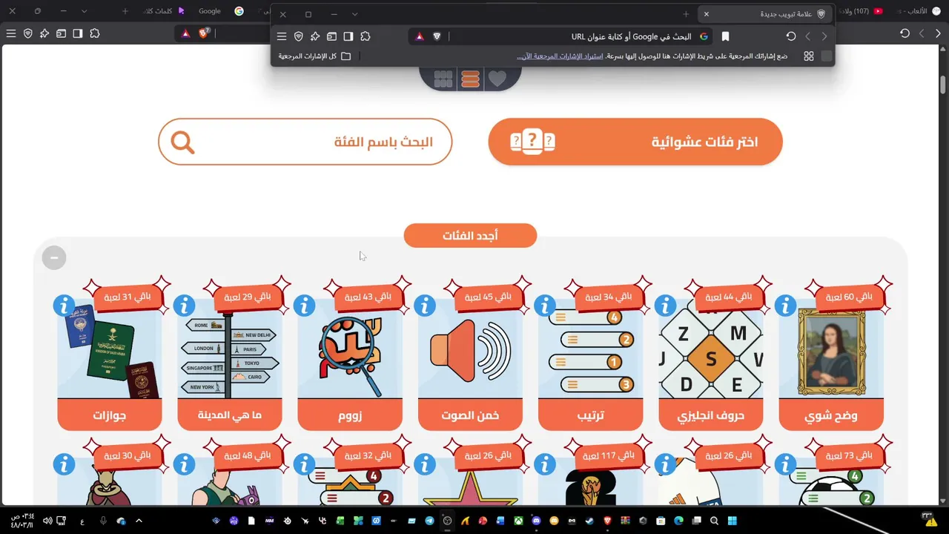Open info icon on the ترتيب card
Image resolution: width=949 pixels, height=534 pixels.
coord(545,306)
